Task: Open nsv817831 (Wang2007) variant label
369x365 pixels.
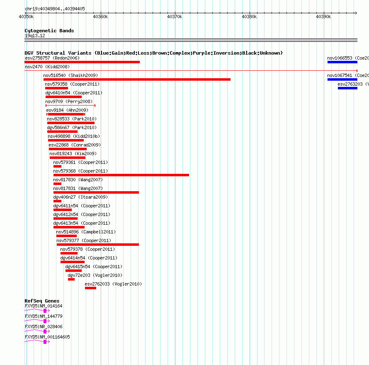Action: 78,188
